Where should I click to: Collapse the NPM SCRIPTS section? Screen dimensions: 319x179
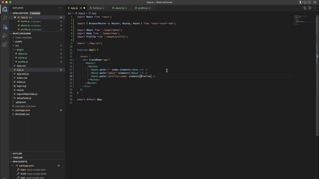pyautogui.click(x=20, y=162)
